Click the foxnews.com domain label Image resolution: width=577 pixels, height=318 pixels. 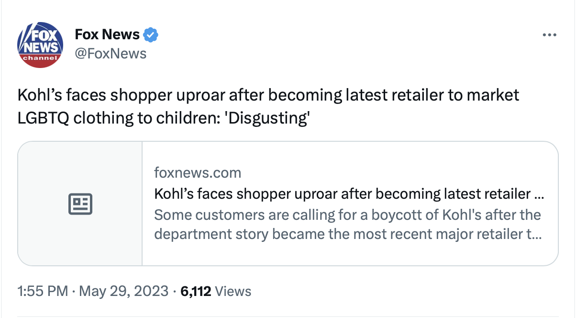pyautogui.click(x=198, y=172)
